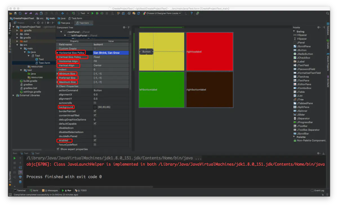Click the Undo arrow icon
Viewport: 338px width, 206px height.
26,13
